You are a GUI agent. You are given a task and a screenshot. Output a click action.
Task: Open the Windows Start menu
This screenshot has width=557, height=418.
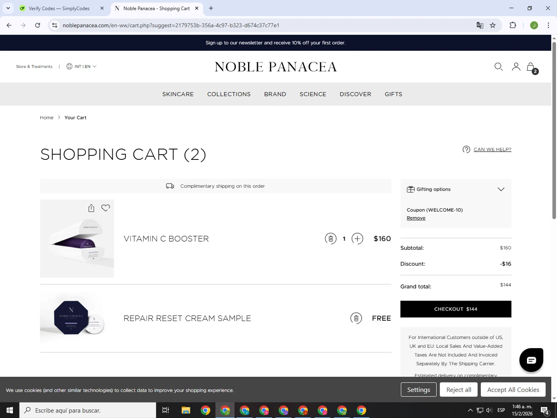(10, 410)
